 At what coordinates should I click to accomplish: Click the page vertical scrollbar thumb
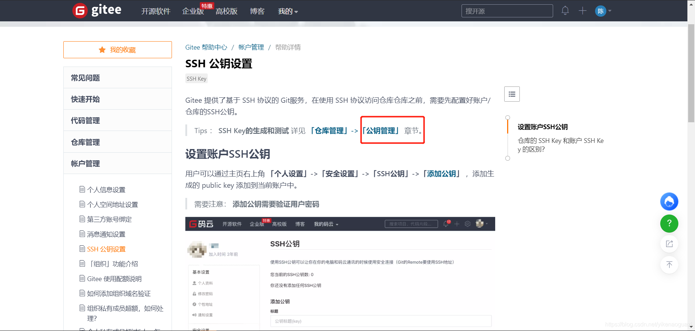691,73
